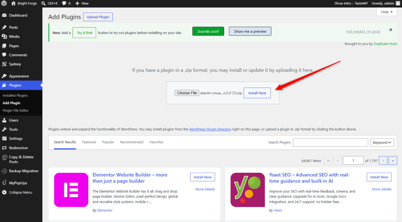This screenshot has height=222, width=402.
Task: Focus the Search Plugins input field
Action: pos(331,143)
